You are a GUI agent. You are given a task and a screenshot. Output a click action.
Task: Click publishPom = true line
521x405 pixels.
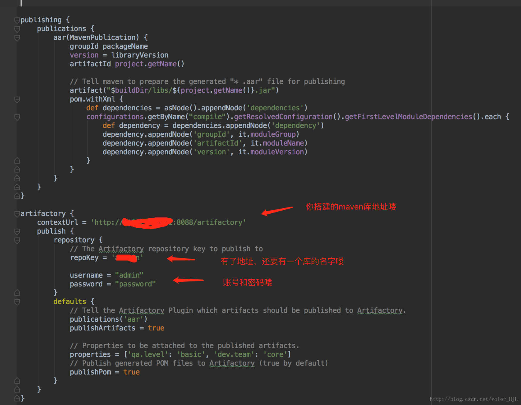click(x=104, y=372)
